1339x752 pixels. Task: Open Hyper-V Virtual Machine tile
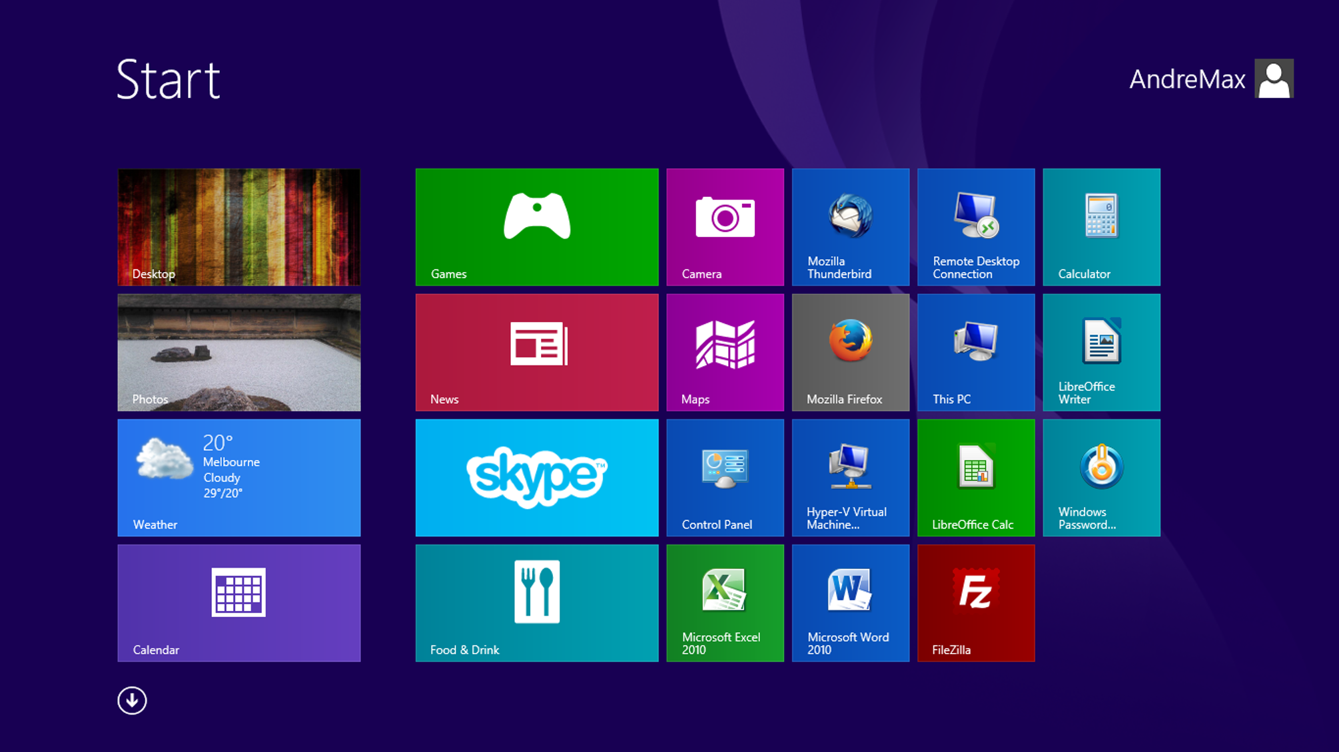pyautogui.click(x=850, y=477)
